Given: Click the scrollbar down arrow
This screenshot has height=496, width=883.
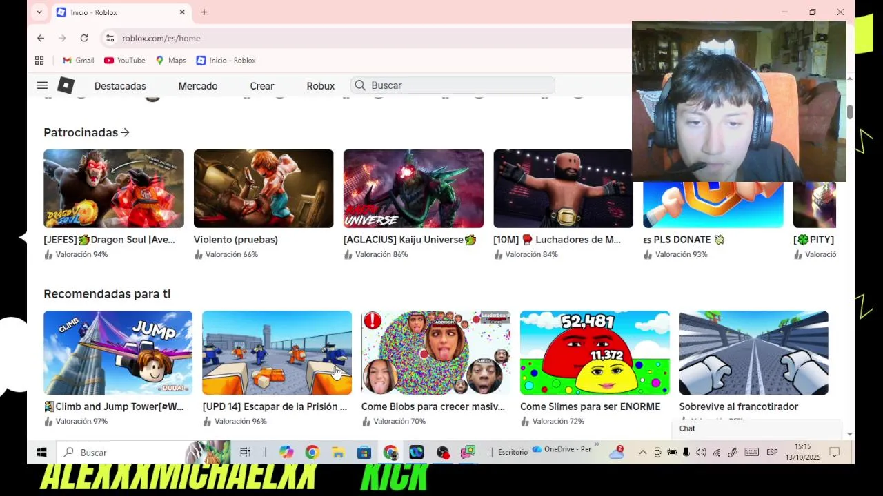Looking at the screenshot, I should point(850,435).
